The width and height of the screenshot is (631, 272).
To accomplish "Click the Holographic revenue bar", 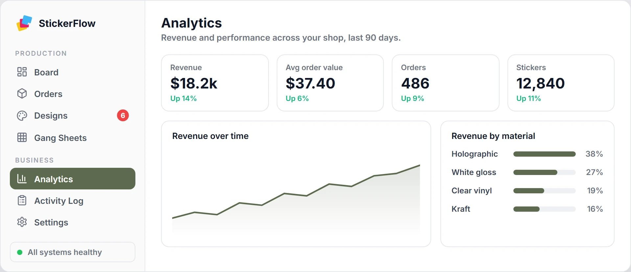I will pyautogui.click(x=544, y=154).
